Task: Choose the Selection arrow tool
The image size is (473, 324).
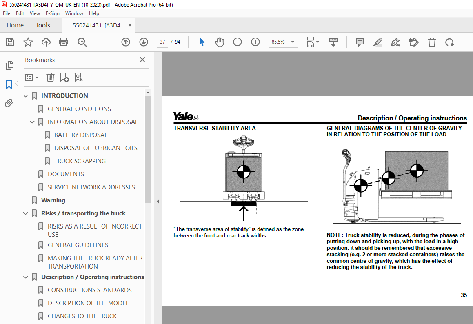Action: click(x=202, y=42)
